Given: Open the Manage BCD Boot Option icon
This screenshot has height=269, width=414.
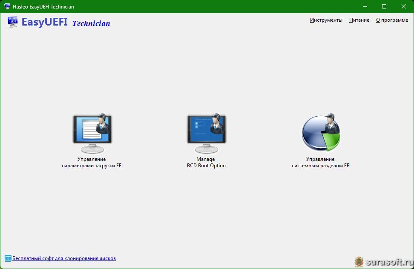Looking at the screenshot, I should coord(207,134).
